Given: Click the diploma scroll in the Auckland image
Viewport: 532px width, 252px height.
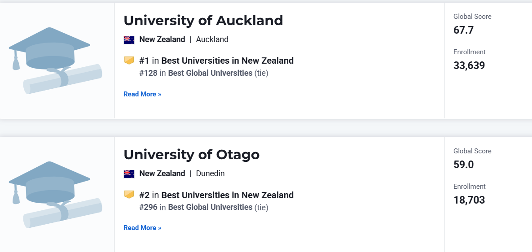Looking at the screenshot, I should (x=63, y=79).
